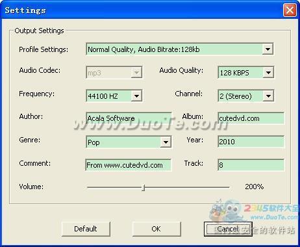Image resolution: width=300 pixels, height=247 pixels.
Task: Click the Genre label
Action: point(30,140)
